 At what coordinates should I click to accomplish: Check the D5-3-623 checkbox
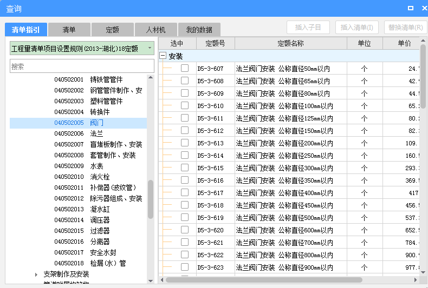click(185, 267)
